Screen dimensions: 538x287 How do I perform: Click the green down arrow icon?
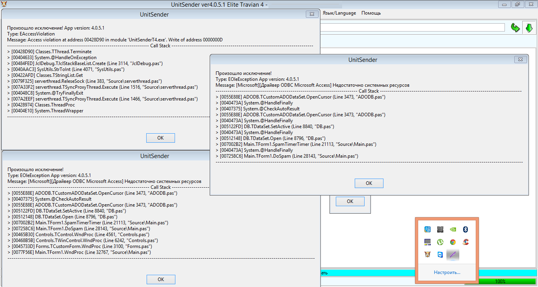coord(529,28)
